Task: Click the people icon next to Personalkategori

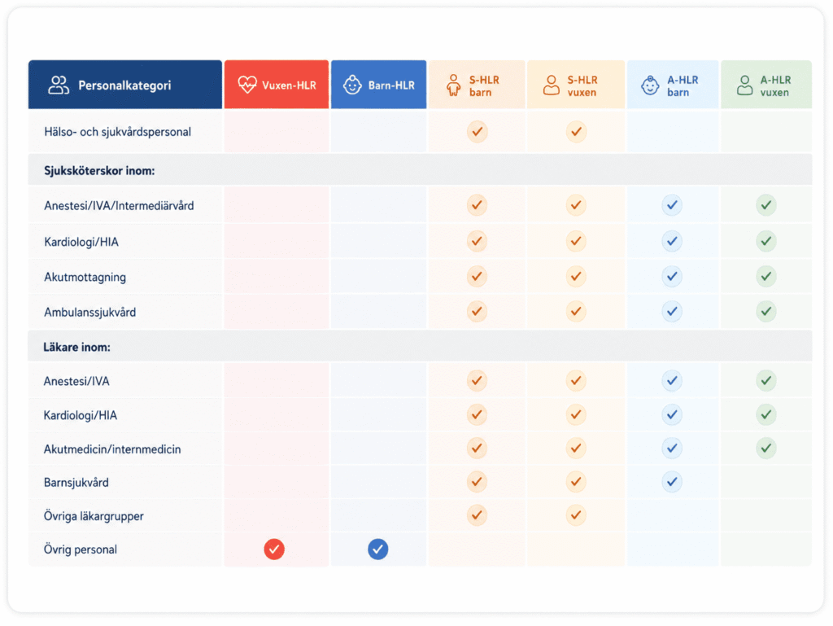Action: tap(59, 85)
